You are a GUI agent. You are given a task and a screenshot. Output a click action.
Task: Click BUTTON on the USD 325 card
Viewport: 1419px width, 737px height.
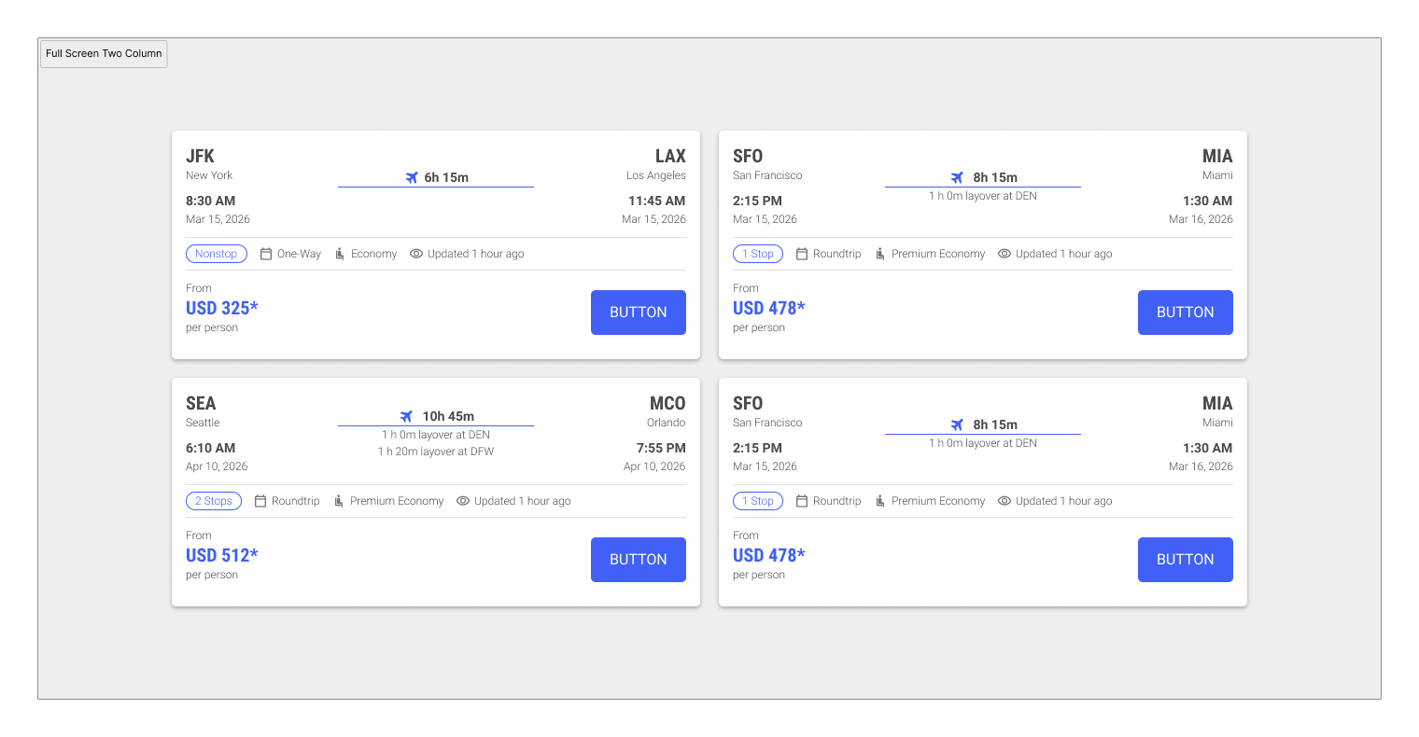(639, 313)
